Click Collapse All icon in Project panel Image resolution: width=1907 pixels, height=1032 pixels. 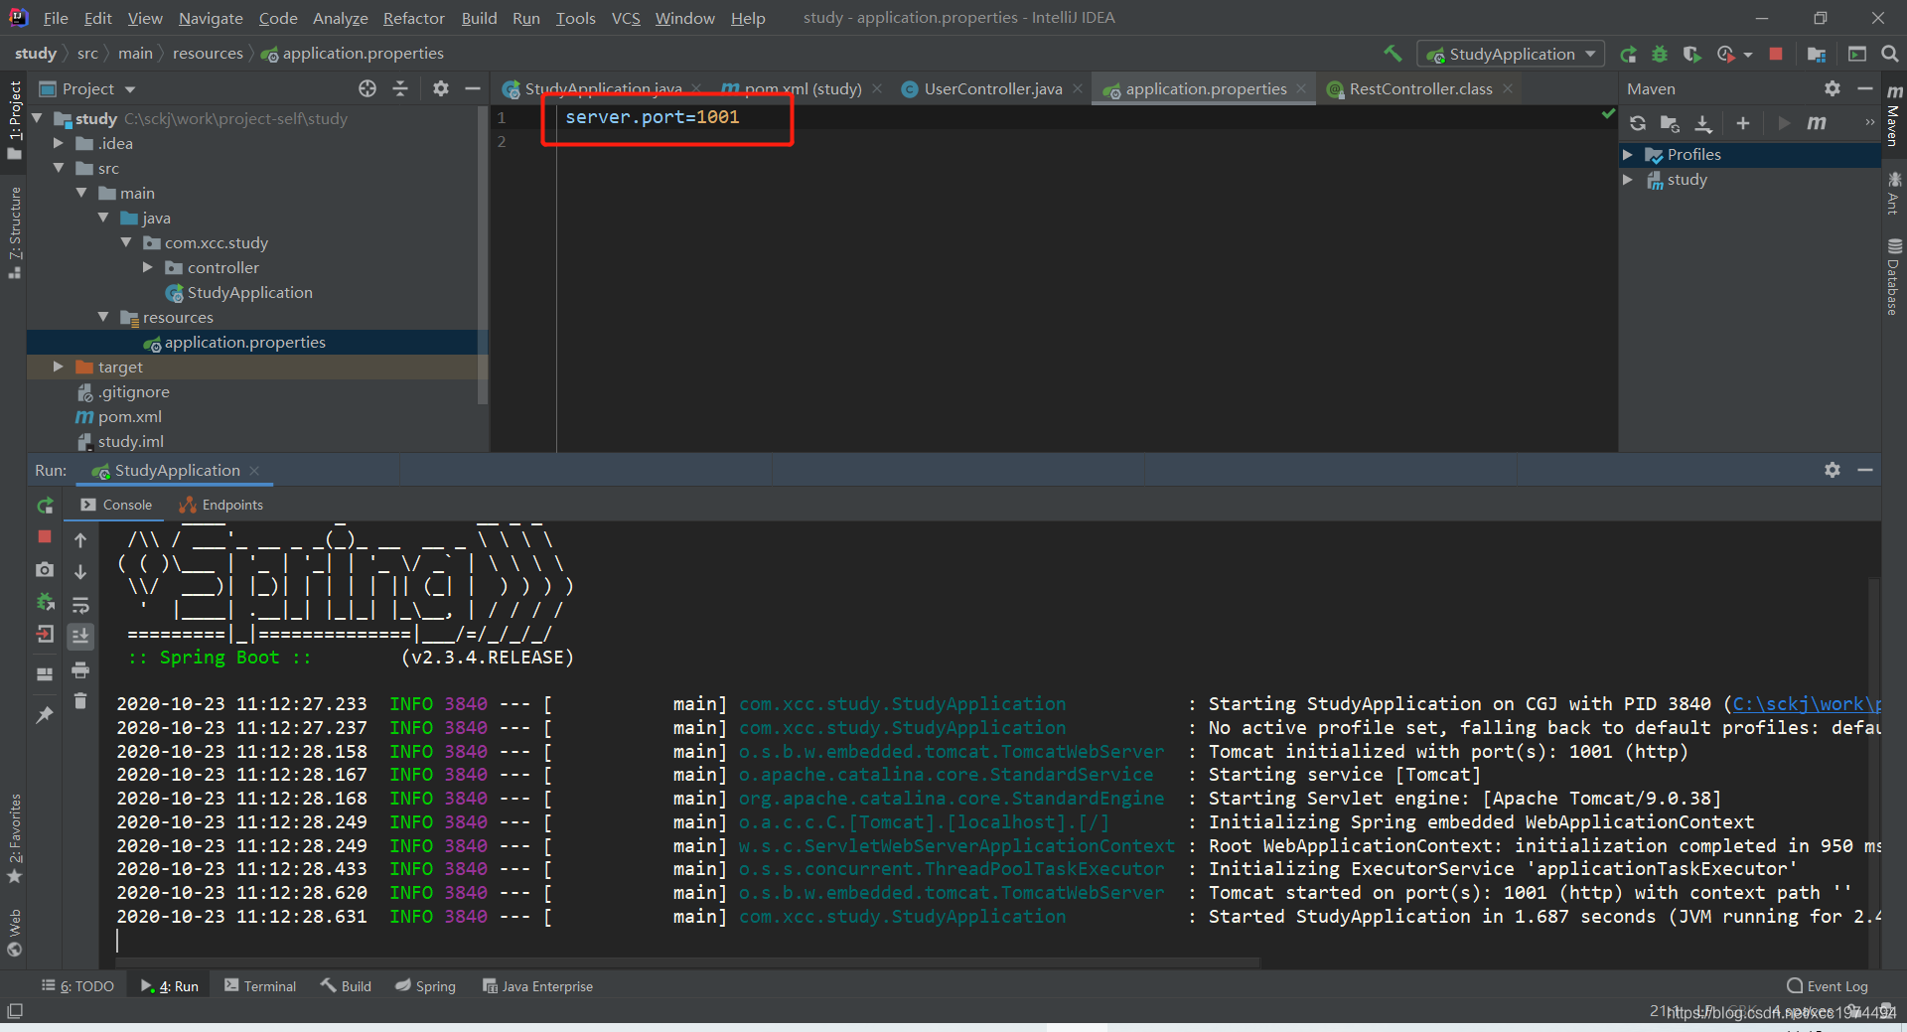click(400, 88)
